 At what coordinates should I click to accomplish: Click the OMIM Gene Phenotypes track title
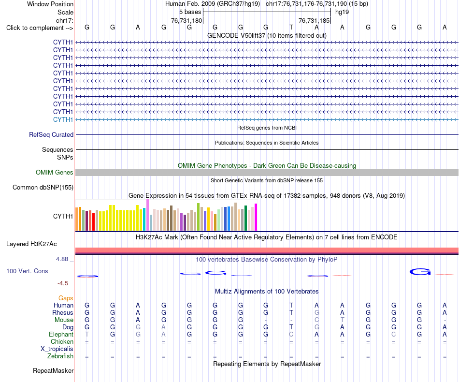267,165
